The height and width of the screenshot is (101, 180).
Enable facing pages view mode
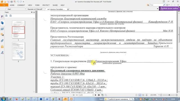(143, 95)
